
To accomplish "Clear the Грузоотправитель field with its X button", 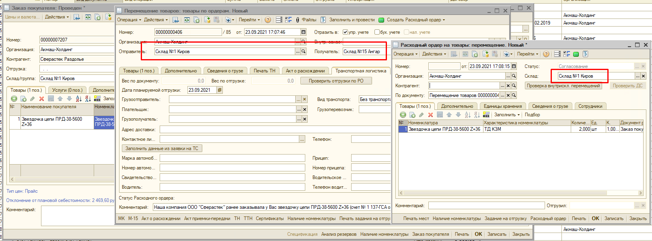I will 304,99.
